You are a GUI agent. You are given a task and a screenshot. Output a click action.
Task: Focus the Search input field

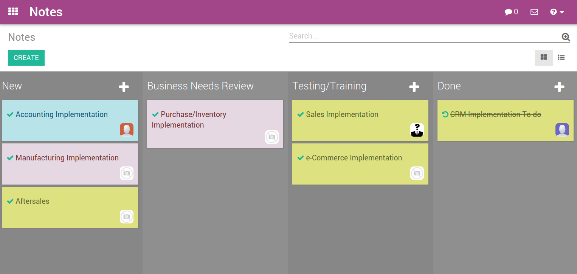coord(423,36)
